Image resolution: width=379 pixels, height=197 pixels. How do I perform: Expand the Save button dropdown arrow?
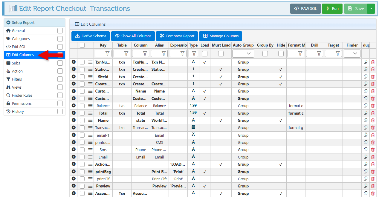(371, 9)
